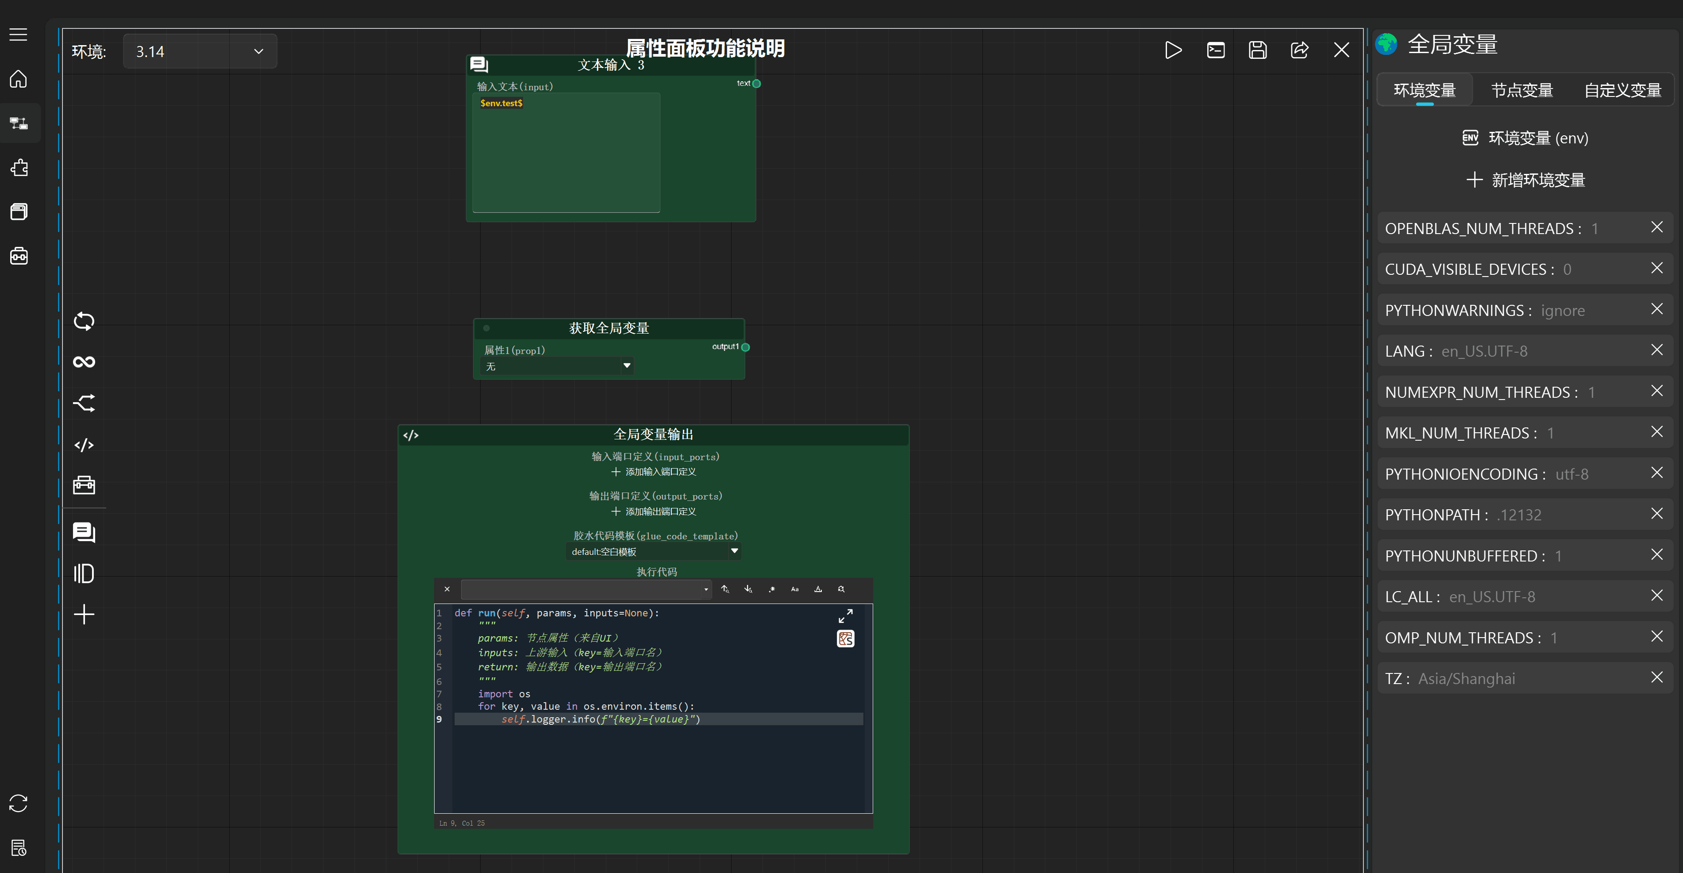
Task: Find next match in code search bar
Action: 748,589
